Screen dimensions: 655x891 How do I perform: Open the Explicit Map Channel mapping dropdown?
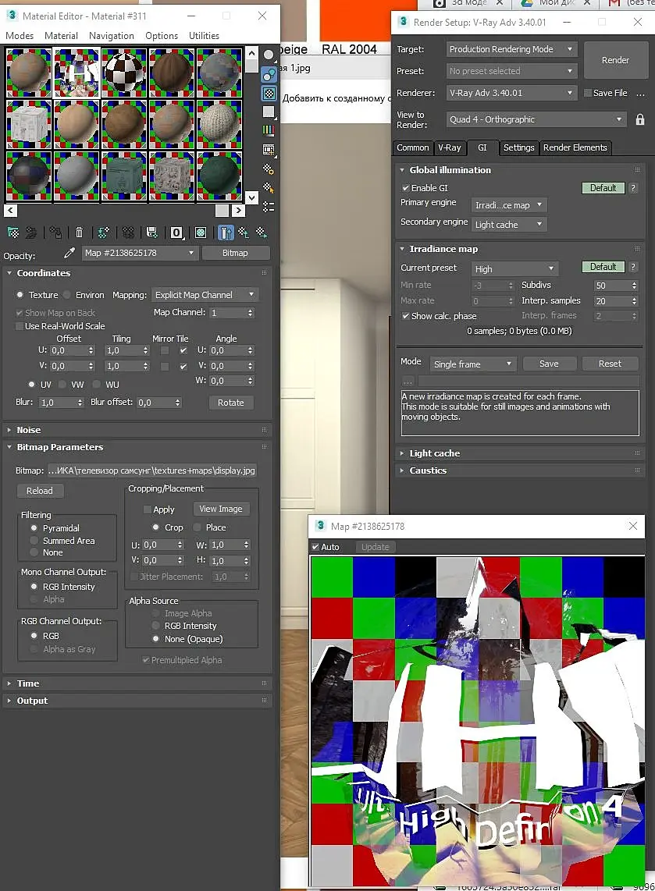[x=205, y=295]
